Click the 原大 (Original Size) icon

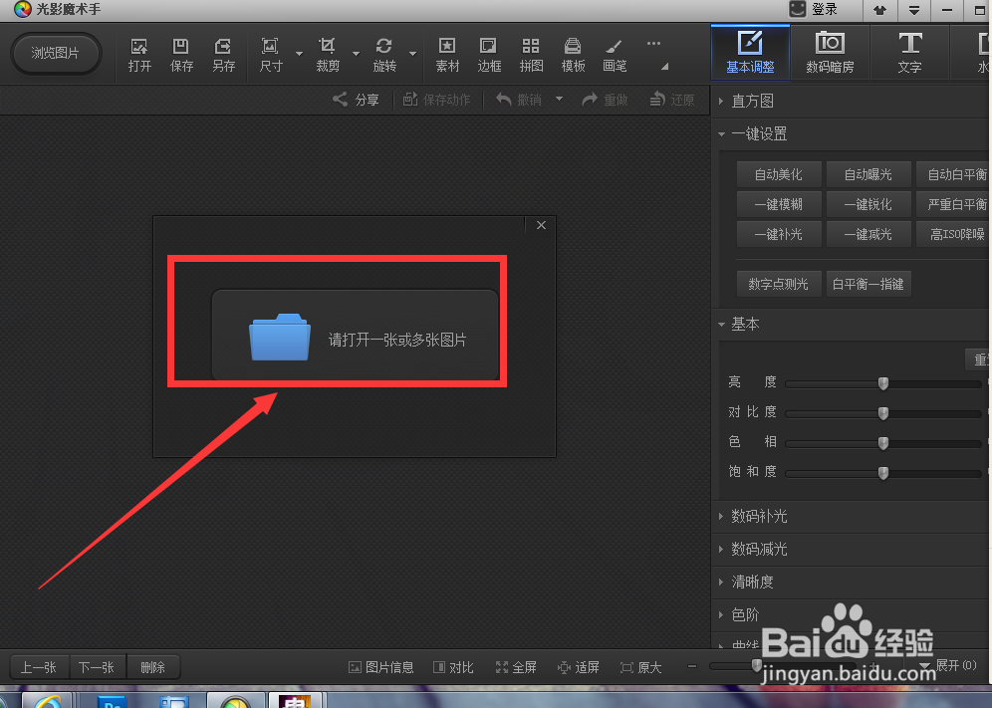[626, 667]
